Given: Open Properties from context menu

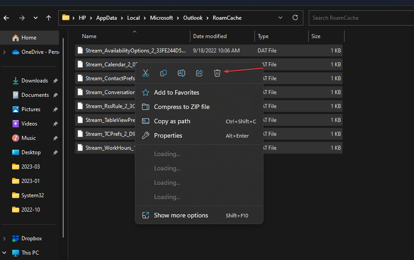Looking at the screenshot, I should pos(168,135).
